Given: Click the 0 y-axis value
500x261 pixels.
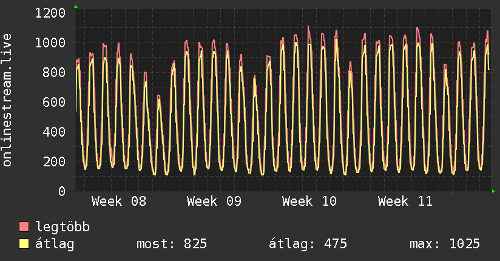Looking at the screenshot, I should pos(61,191).
